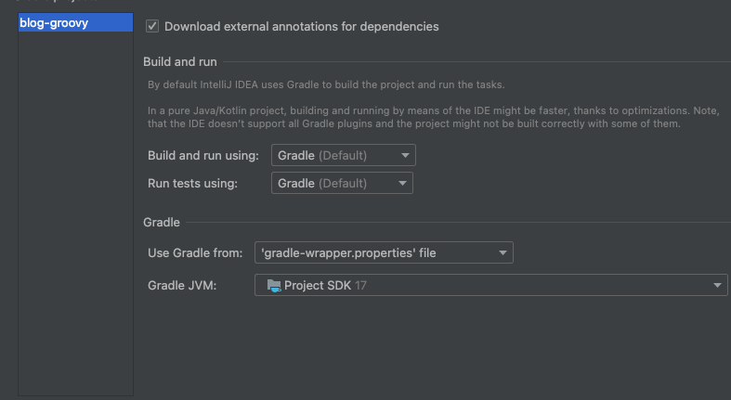This screenshot has height=400, width=731.
Task: Open the Run tests using dropdown
Action: (x=342, y=183)
